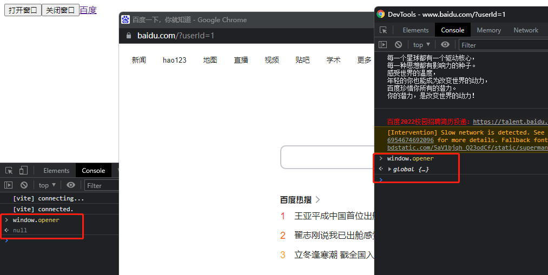Click the 打开窗口 button

click(23, 10)
